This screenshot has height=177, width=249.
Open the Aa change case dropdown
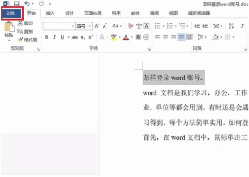117,26
